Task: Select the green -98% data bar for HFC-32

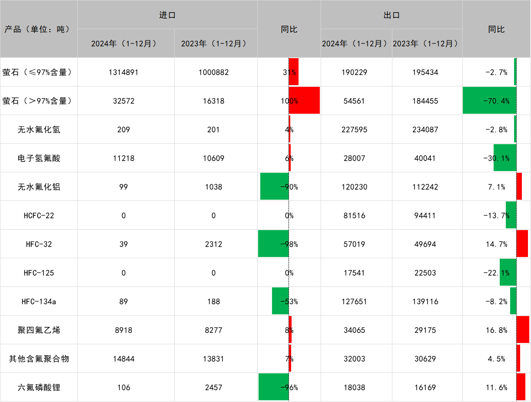Action: (273, 244)
